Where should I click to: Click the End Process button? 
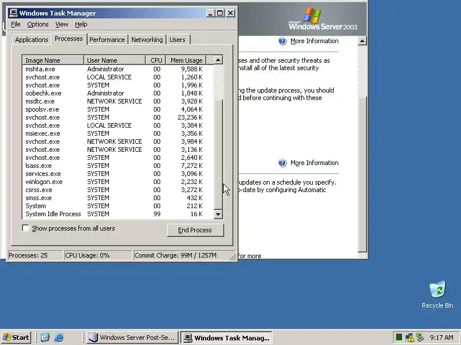[x=195, y=230]
